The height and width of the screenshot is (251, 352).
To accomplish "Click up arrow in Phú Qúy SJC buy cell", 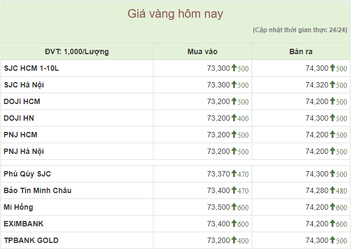I will 234,173.
